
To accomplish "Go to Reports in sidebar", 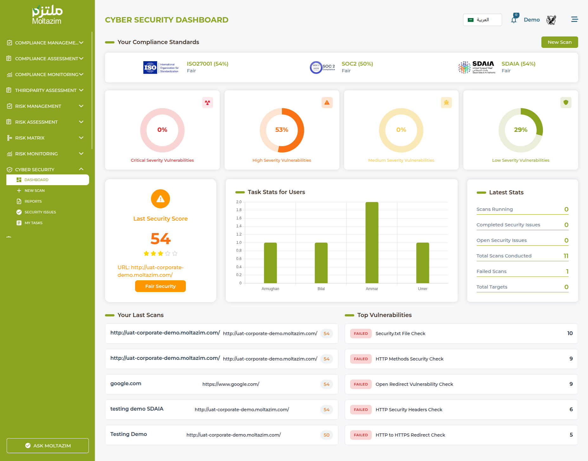I will pos(33,201).
